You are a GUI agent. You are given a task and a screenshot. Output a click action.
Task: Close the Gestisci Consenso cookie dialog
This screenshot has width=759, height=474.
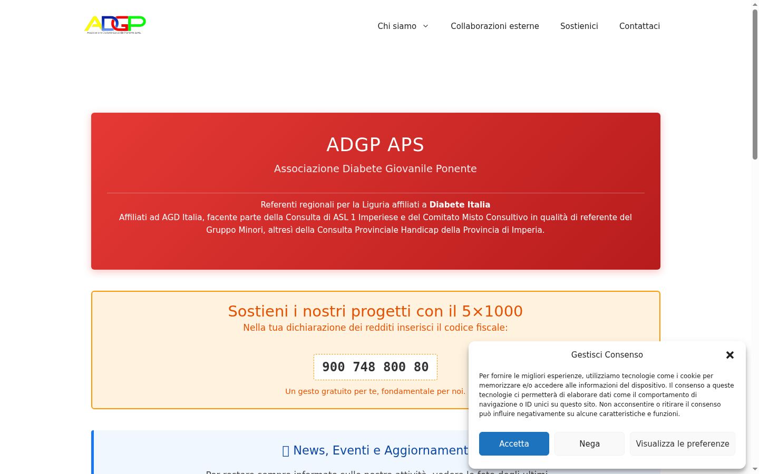pos(730,355)
